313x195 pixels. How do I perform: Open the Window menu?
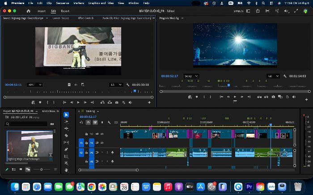pos(134,3)
